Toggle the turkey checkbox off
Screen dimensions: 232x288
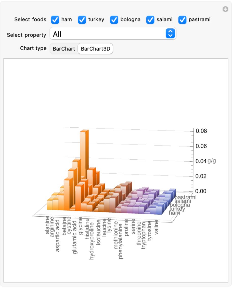tap(82, 20)
